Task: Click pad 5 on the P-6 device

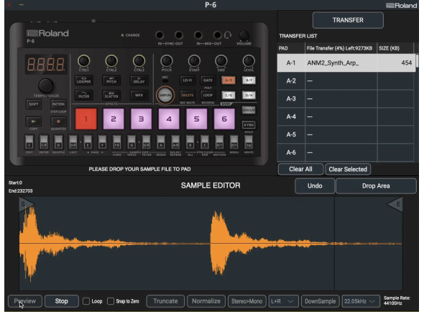Action: click(x=197, y=119)
